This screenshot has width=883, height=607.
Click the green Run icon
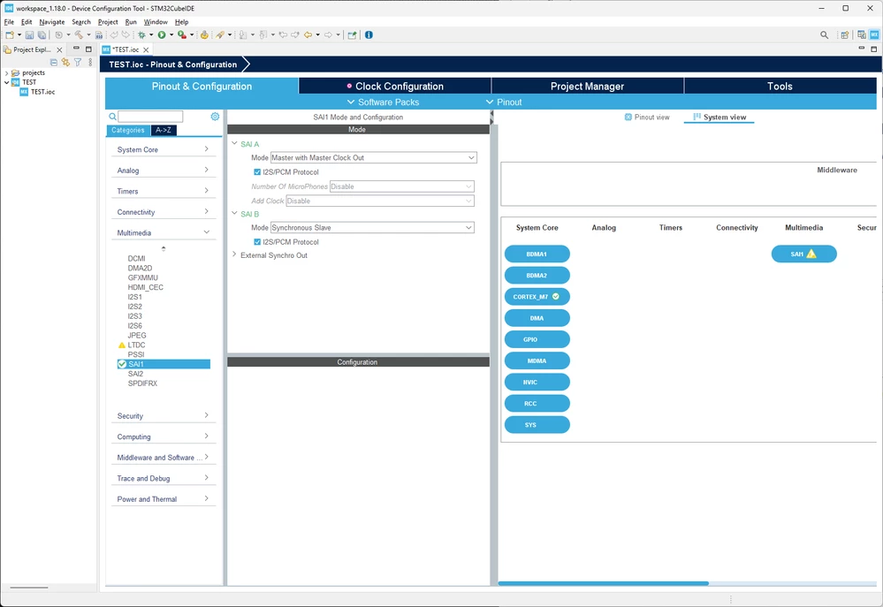coord(162,35)
